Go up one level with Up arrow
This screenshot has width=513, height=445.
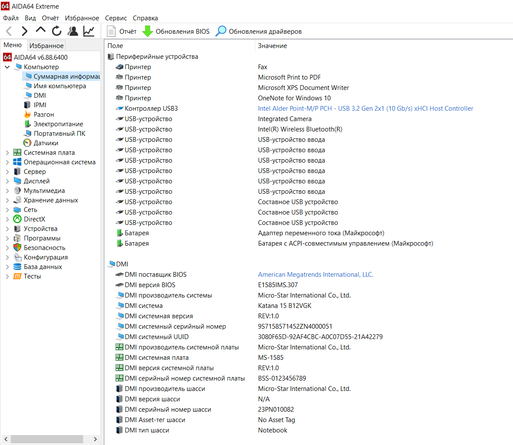41,30
